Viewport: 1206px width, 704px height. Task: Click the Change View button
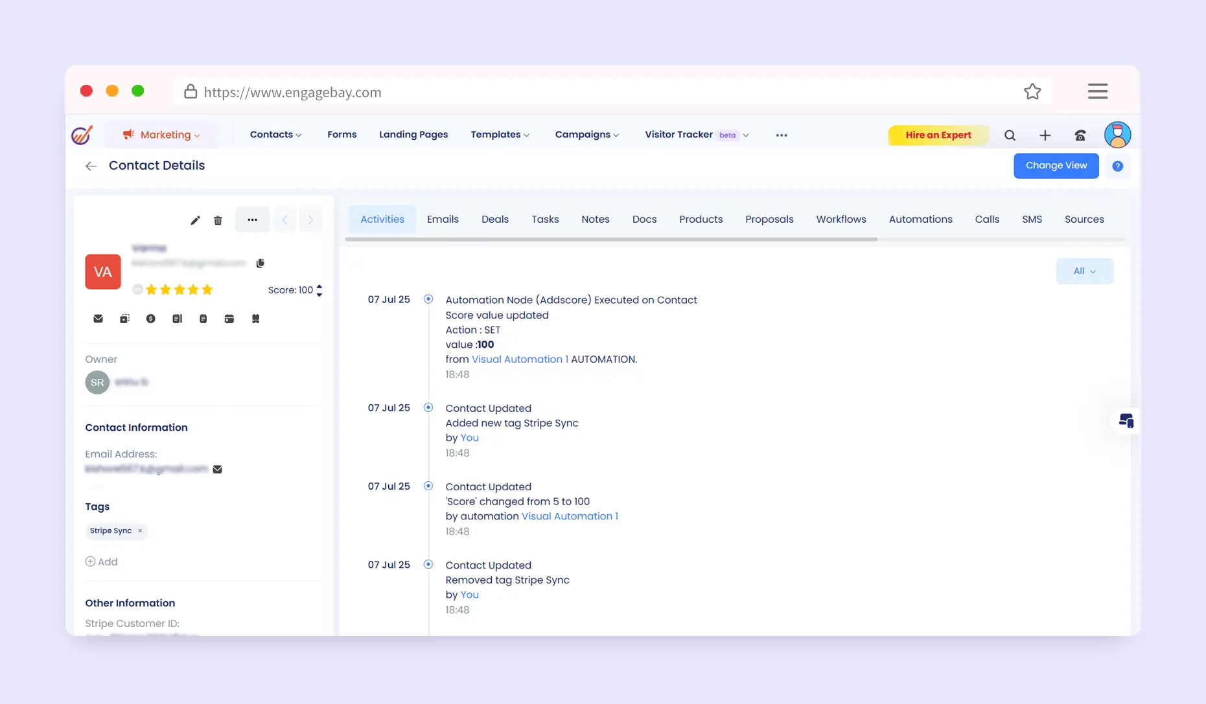[1056, 166]
